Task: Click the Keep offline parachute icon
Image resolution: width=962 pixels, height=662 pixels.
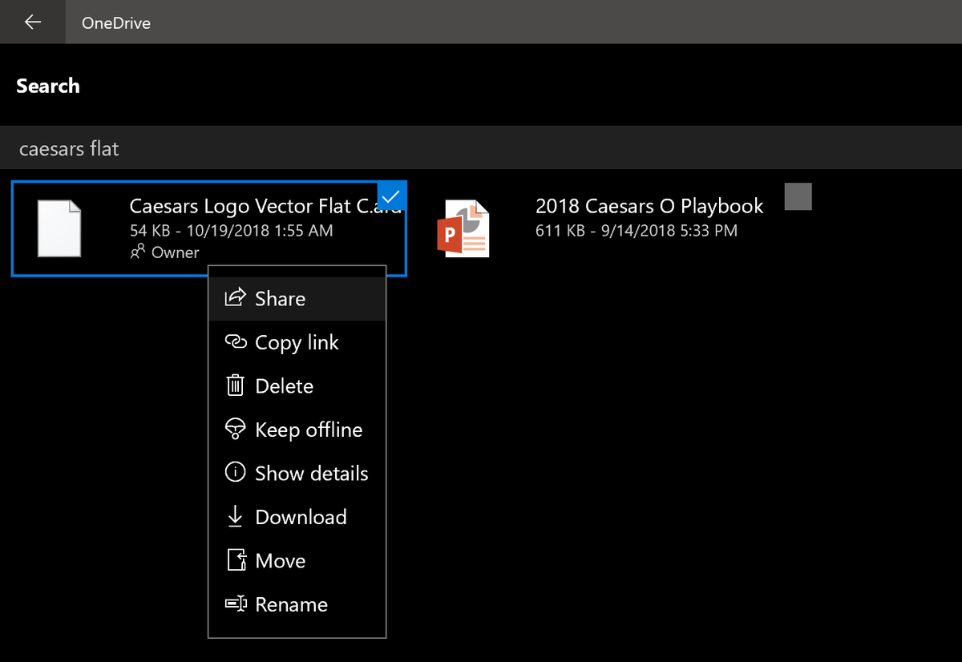Action: point(234,429)
